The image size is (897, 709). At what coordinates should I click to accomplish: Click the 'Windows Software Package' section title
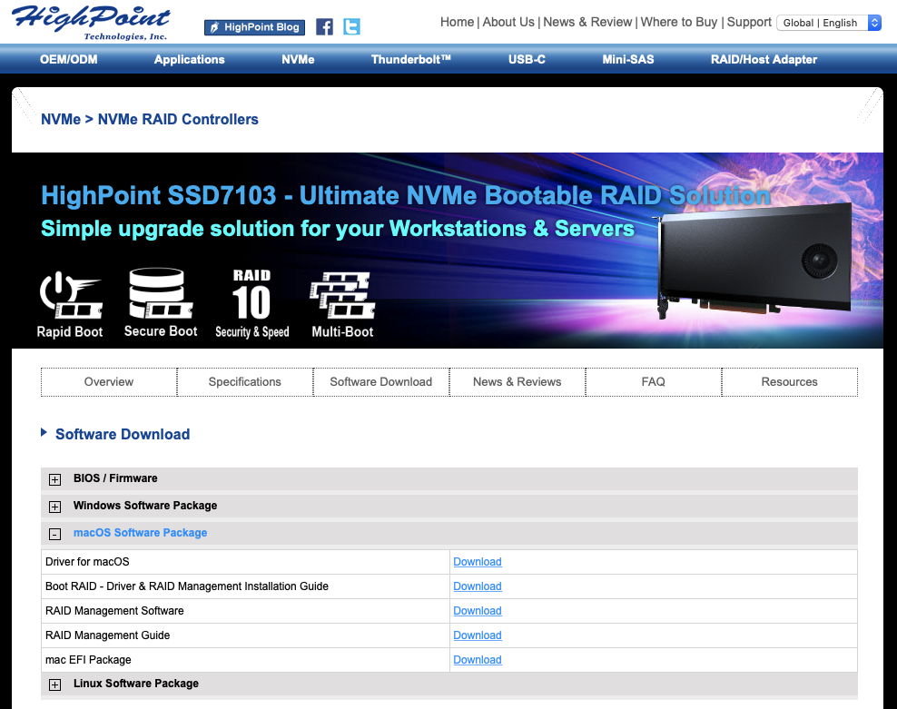(x=145, y=506)
